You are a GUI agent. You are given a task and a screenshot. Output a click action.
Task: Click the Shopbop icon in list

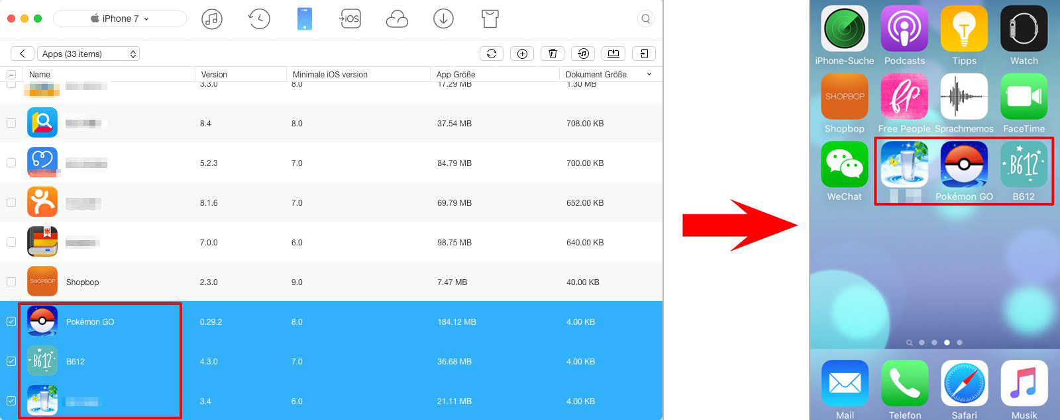click(x=42, y=282)
